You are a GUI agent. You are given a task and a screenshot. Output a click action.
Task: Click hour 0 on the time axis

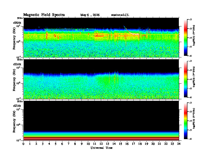[23, 144]
